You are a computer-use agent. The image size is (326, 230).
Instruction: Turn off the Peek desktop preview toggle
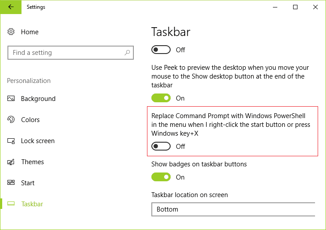(161, 98)
